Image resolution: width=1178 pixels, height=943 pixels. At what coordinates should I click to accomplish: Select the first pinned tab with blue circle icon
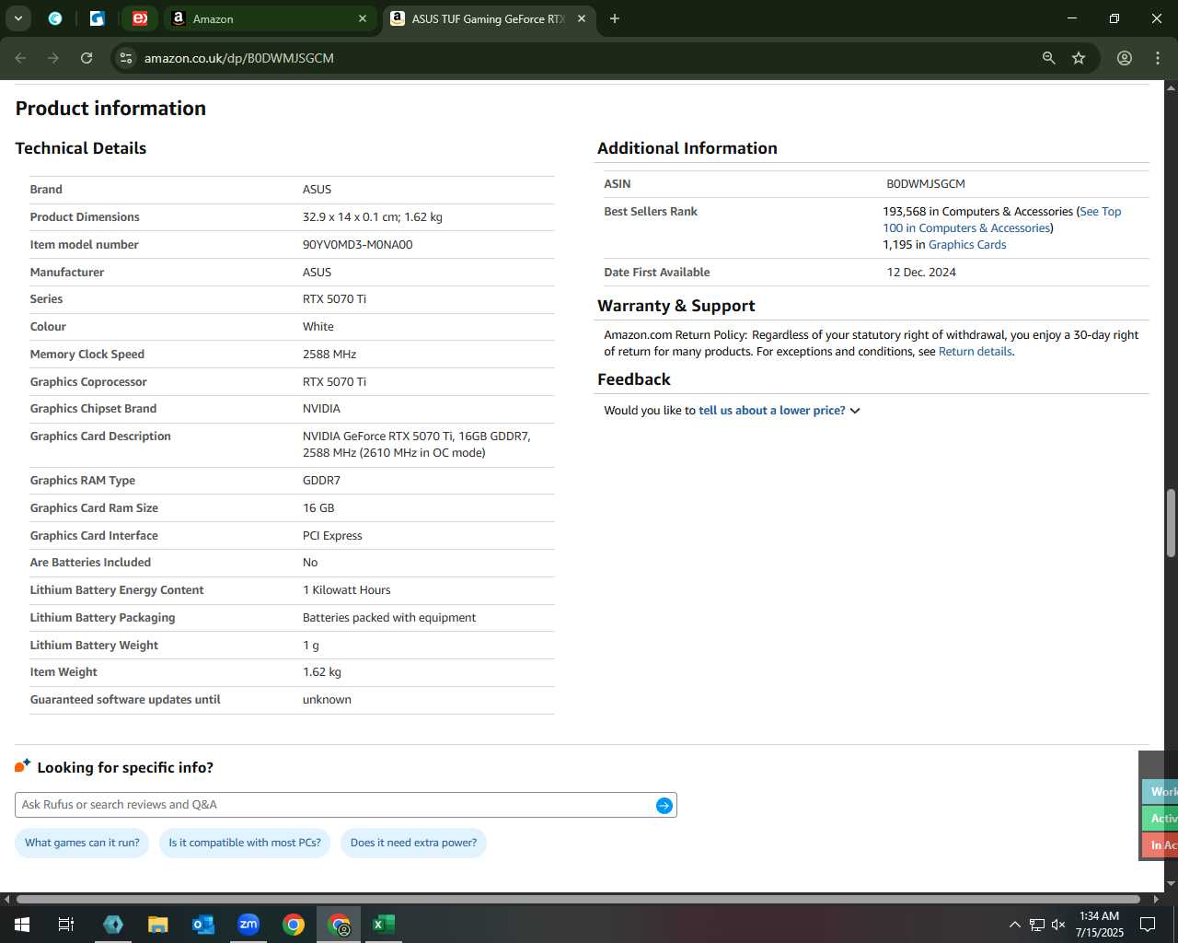click(x=55, y=18)
